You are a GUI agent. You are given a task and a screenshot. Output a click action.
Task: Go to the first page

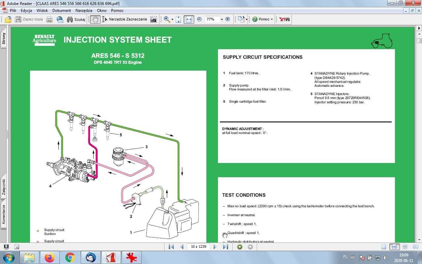coord(171,247)
